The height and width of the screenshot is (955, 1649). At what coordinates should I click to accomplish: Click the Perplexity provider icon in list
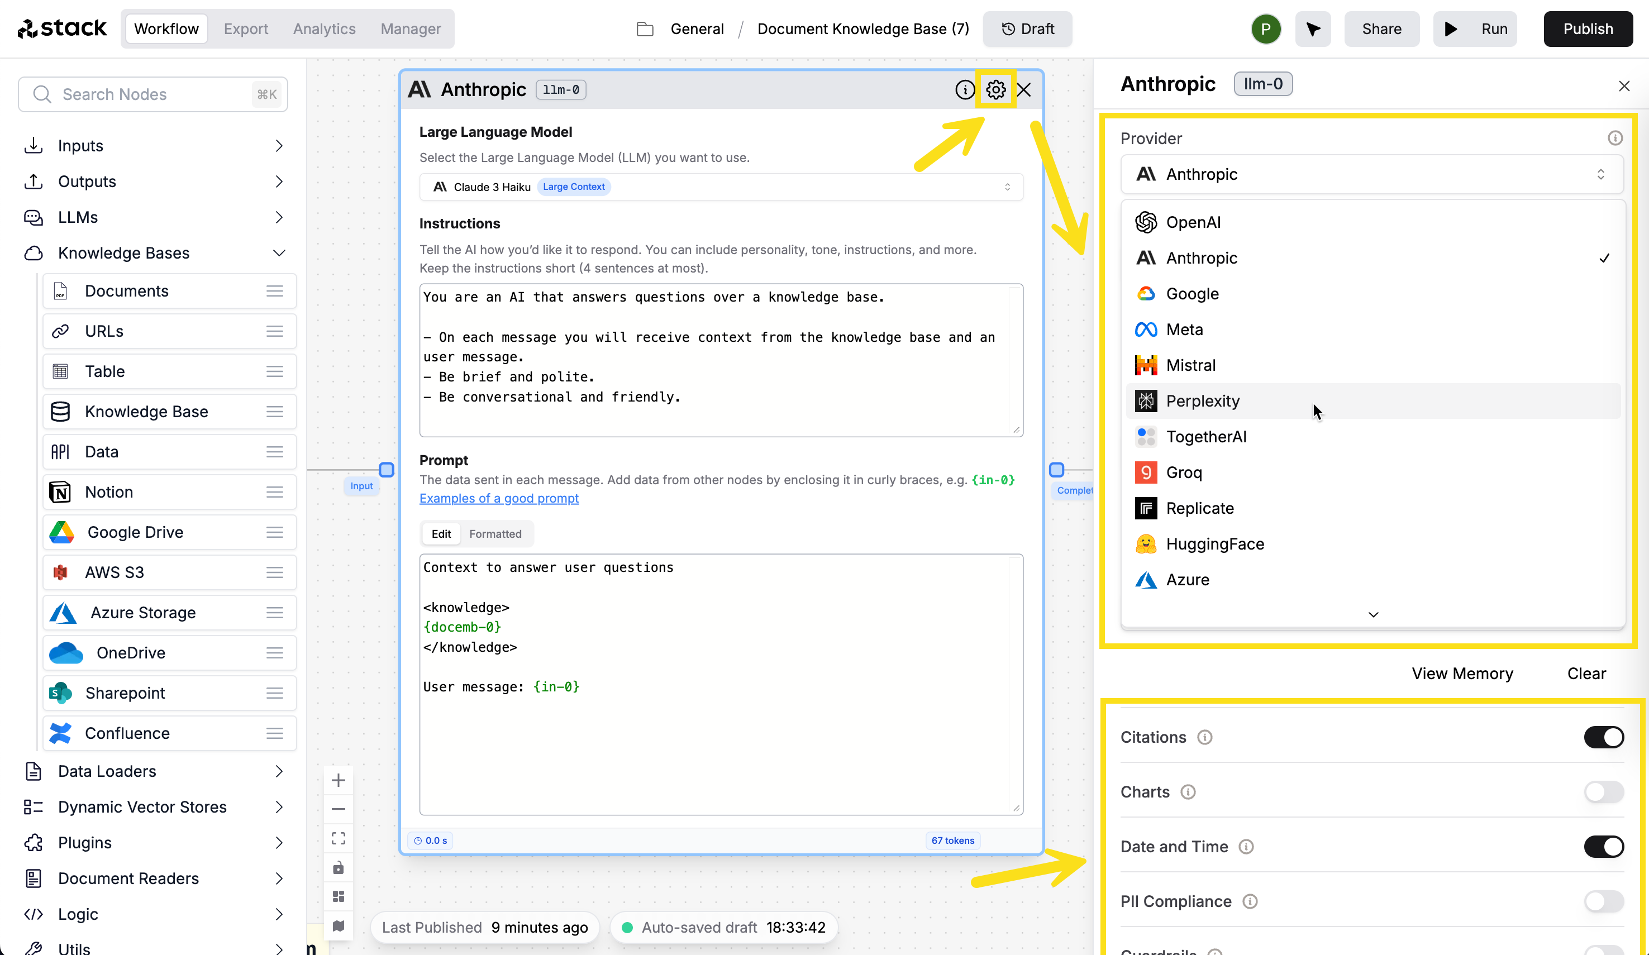[1146, 400]
